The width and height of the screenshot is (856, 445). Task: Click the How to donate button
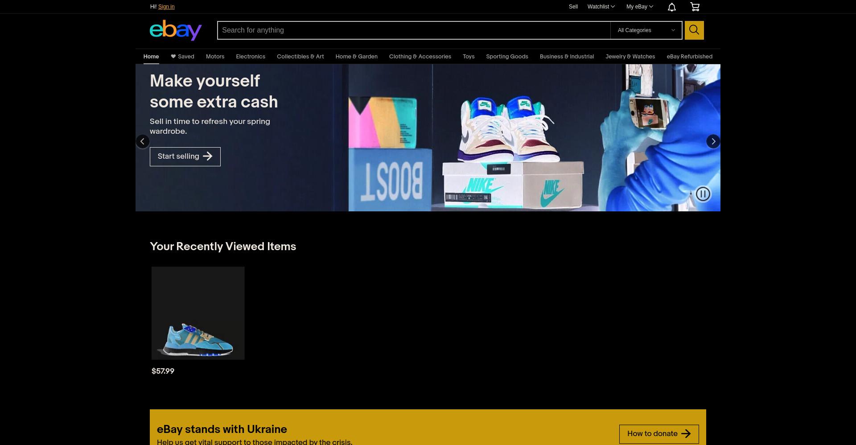click(659, 434)
